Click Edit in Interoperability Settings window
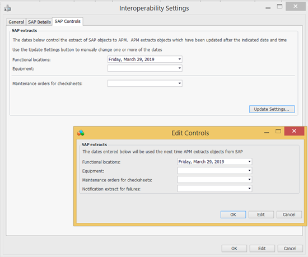The height and width of the screenshot is (257, 308). tap(262, 249)
